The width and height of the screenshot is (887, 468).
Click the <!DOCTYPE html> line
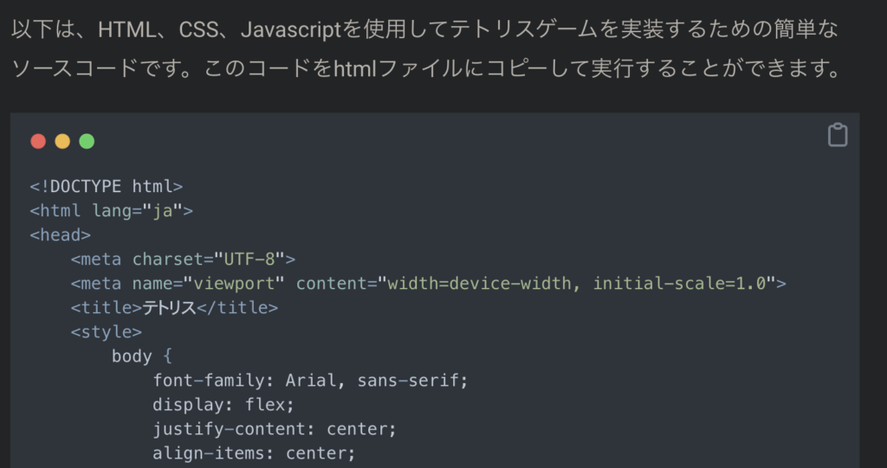(x=107, y=186)
